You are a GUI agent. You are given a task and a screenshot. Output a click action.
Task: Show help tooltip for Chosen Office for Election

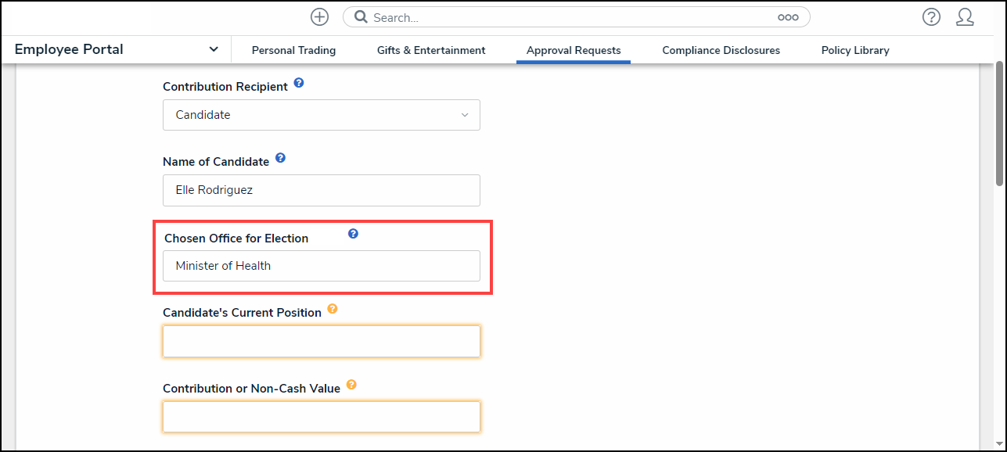click(353, 234)
